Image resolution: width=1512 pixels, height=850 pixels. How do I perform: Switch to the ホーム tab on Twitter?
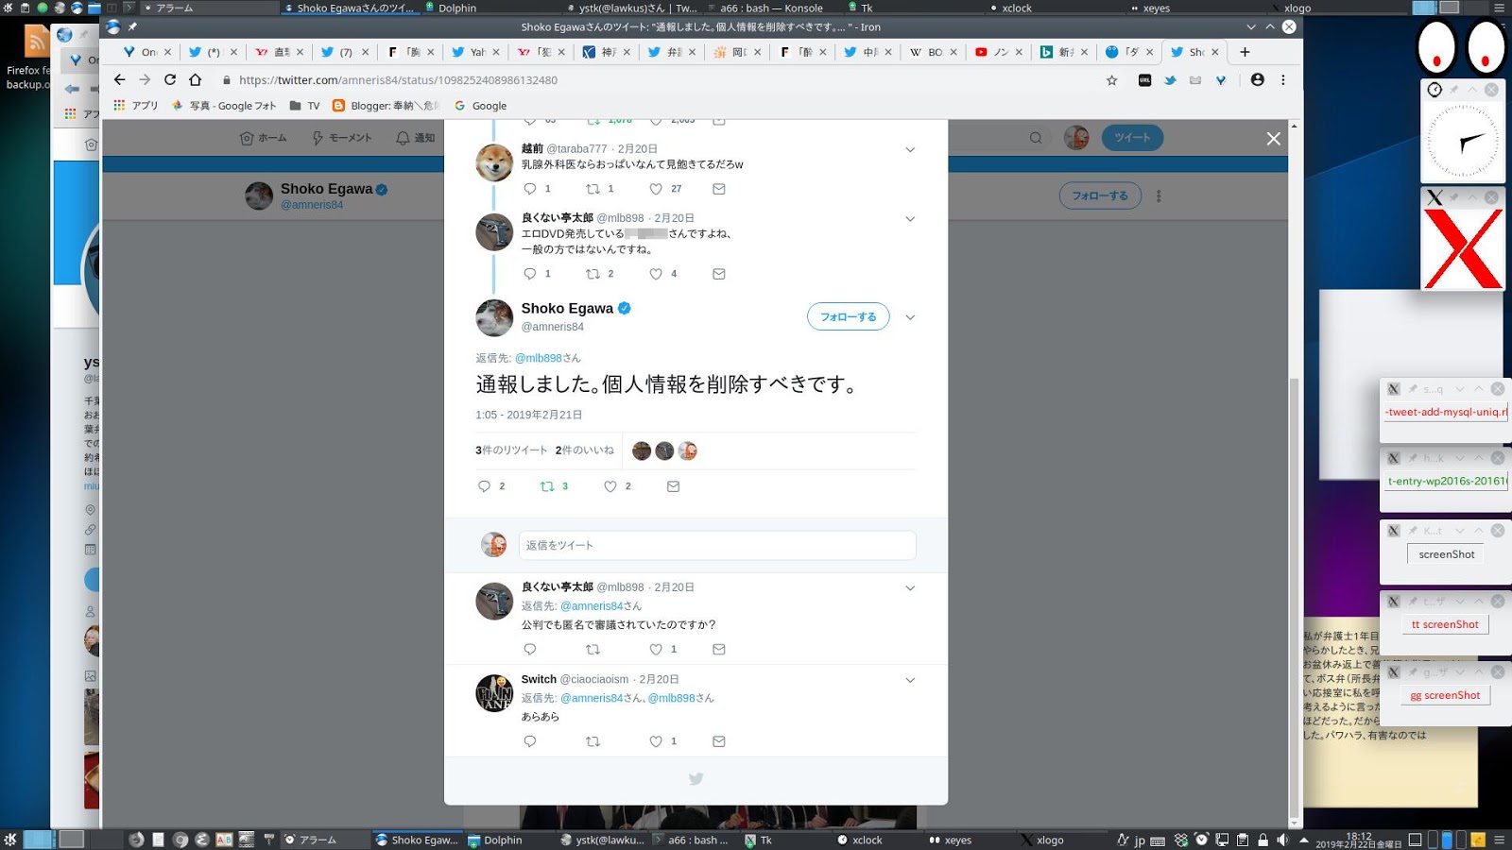(x=263, y=138)
